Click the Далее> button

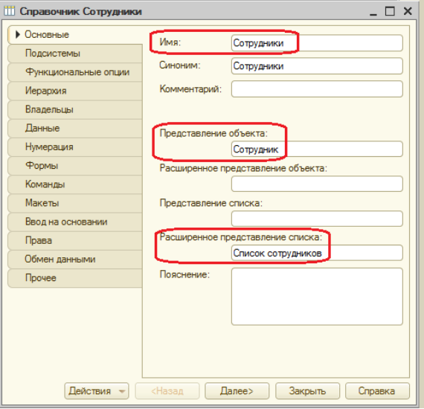237,391
